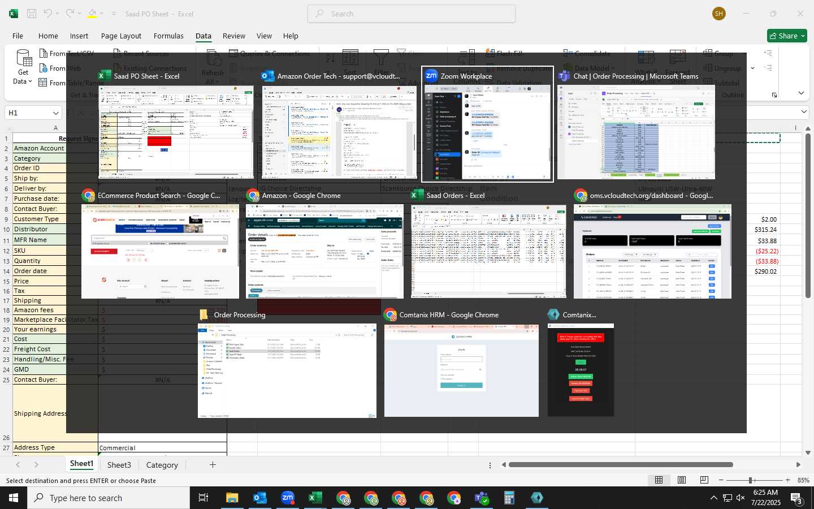Open Microsoft Teams from the taskbar
The height and width of the screenshot is (509, 814).
tap(482, 498)
